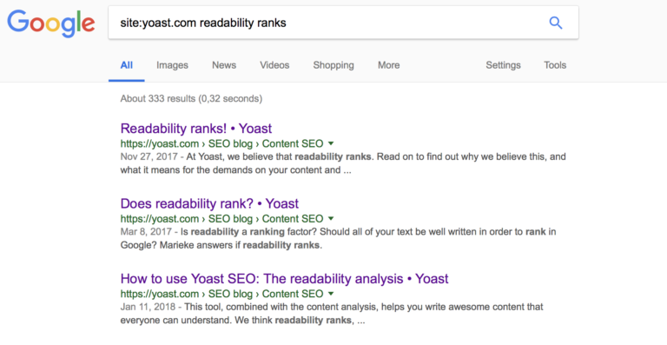
Task: Open the search Tools options
Action: coord(555,65)
